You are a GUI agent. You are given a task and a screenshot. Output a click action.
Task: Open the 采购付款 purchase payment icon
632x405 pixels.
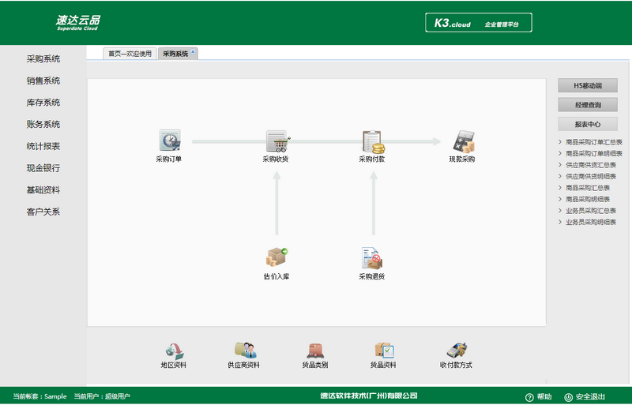click(372, 141)
